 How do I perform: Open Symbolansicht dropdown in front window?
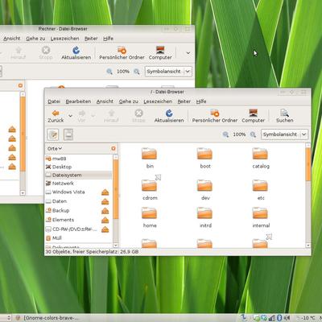(x=284, y=134)
